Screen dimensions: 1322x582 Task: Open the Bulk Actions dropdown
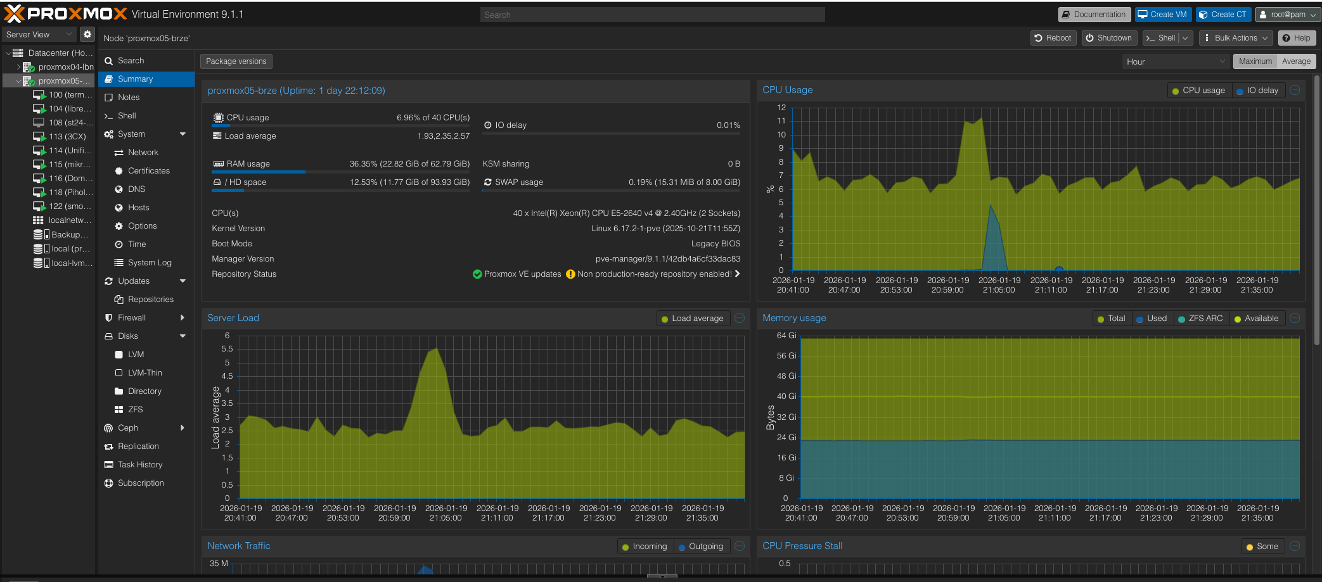1236,38
